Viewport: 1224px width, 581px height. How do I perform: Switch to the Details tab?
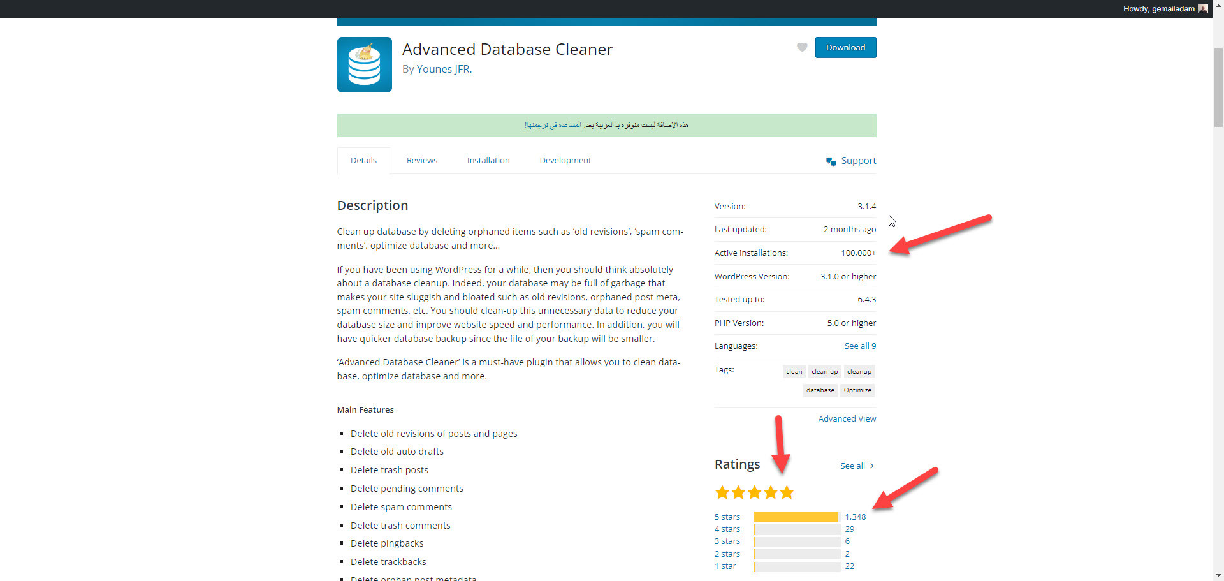click(363, 161)
